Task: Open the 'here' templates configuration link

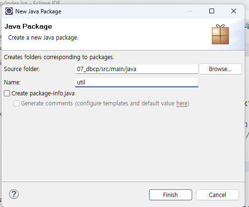Action: [x=182, y=103]
